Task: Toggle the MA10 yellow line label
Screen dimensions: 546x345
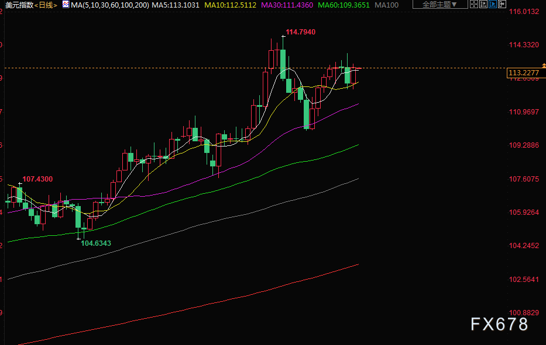Action: point(230,5)
